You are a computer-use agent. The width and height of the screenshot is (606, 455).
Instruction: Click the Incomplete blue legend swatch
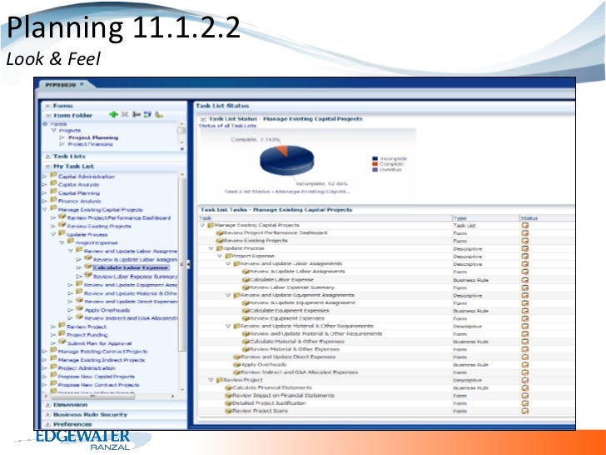[x=375, y=158]
